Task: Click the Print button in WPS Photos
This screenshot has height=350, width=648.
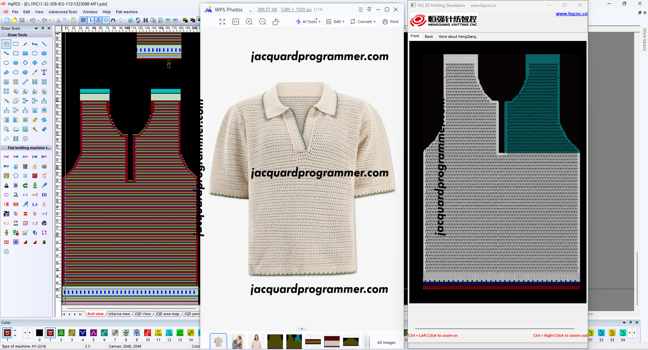Action: tap(390, 21)
